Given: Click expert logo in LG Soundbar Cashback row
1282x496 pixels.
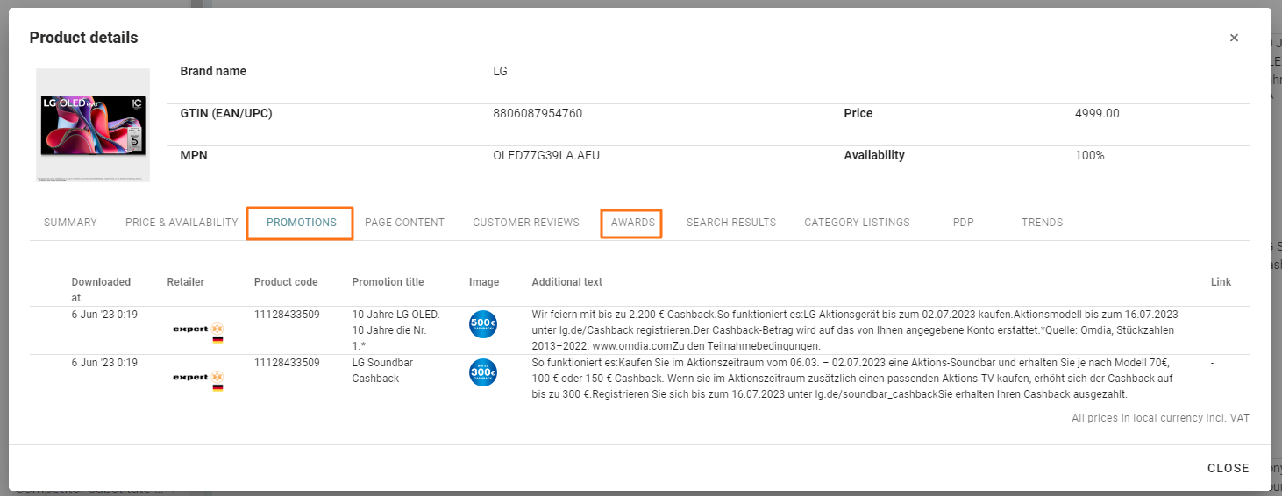Looking at the screenshot, I should coord(196,377).
